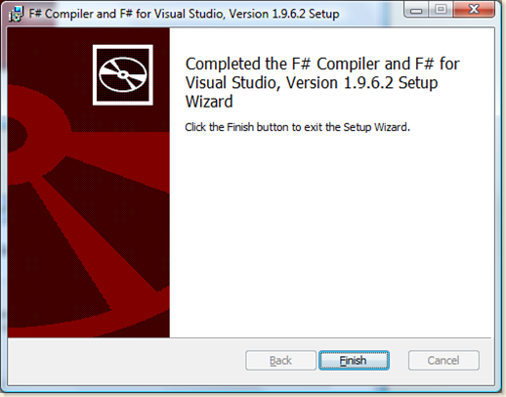Minimize the F# Setup window
506x397 pixels.
416,10
